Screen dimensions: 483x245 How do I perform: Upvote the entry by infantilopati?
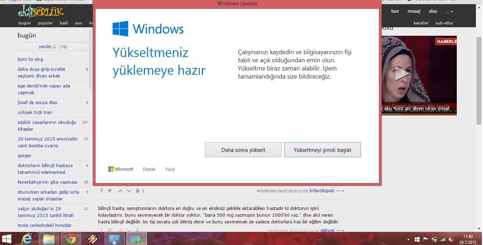pyautogui.click(x=120, y=191)
